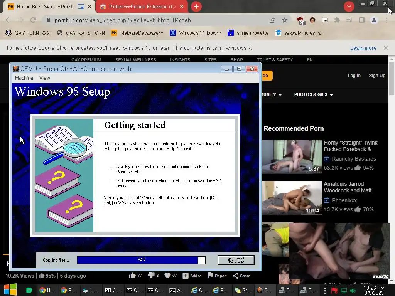Image resolution: width=395 pixels, height=296 pixels.
Task: Open the View menu in QEMU
Action: click(x=45, y=78)
